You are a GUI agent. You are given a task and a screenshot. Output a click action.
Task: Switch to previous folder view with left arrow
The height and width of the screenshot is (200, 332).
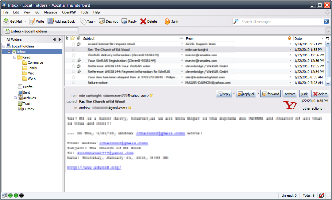[54, 40]
